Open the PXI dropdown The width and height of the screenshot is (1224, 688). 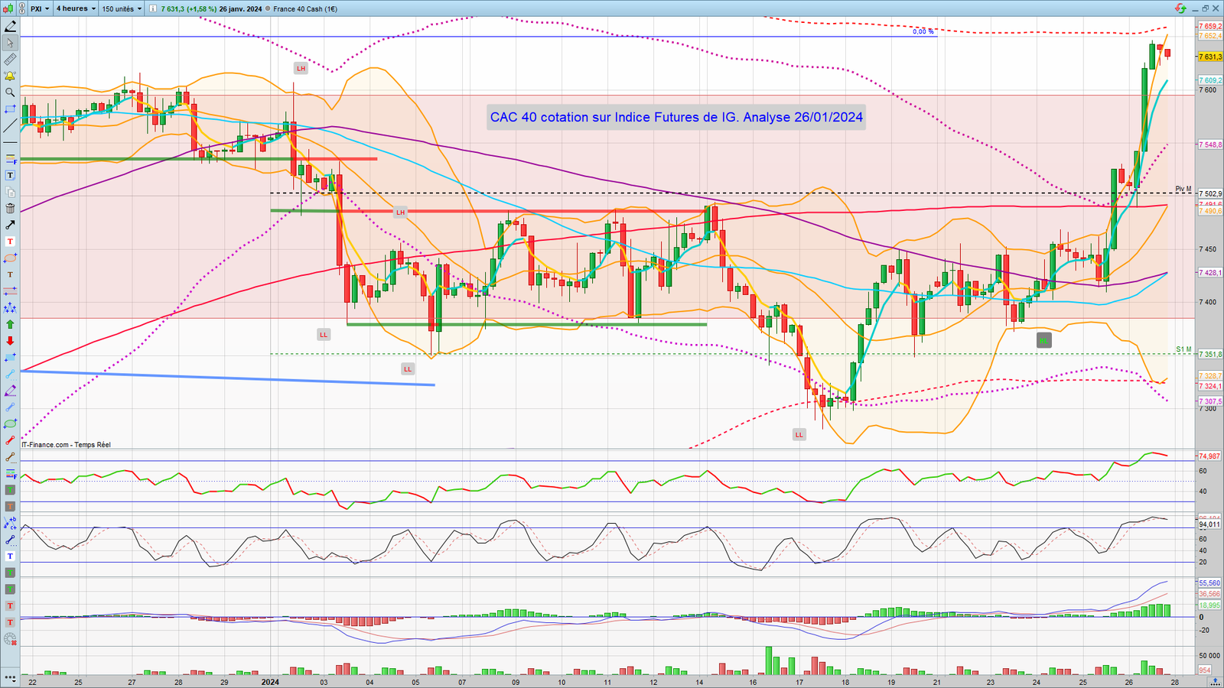pyautogui.click(x=40, y=8)
